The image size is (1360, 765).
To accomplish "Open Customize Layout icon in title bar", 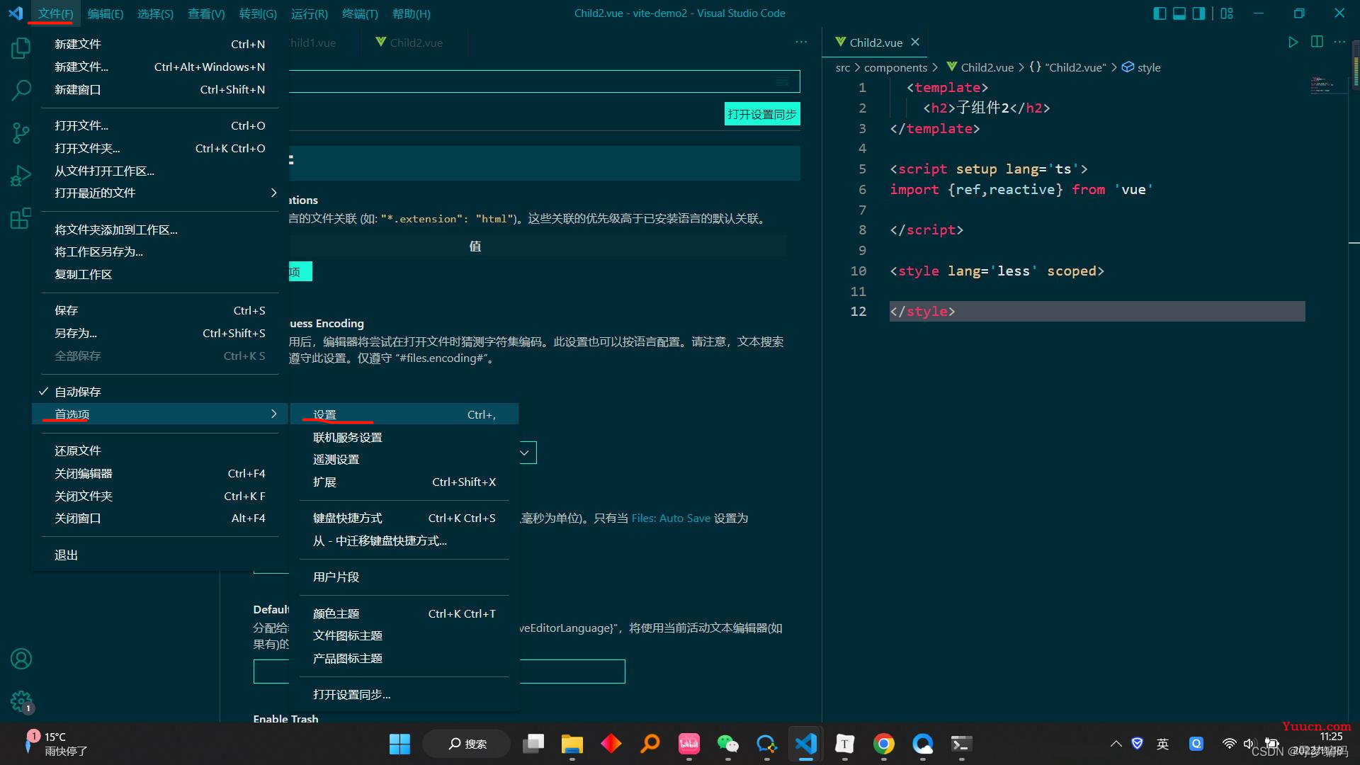I will click(x=1227, y=13).
